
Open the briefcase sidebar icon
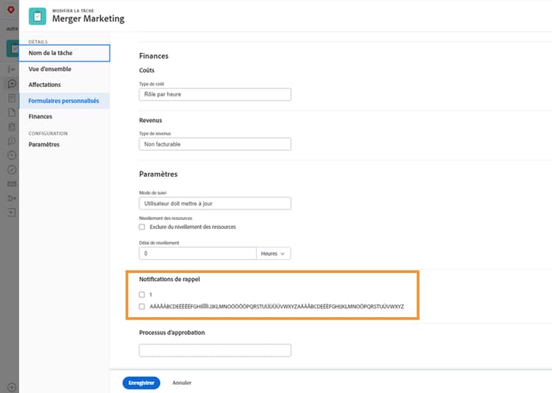tap(12, 127)
